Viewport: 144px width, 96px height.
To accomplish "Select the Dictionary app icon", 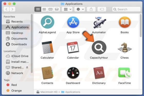I will pyautogui.click(x=99, y=73).
